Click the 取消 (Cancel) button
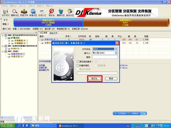 click(x=111, y=79)
